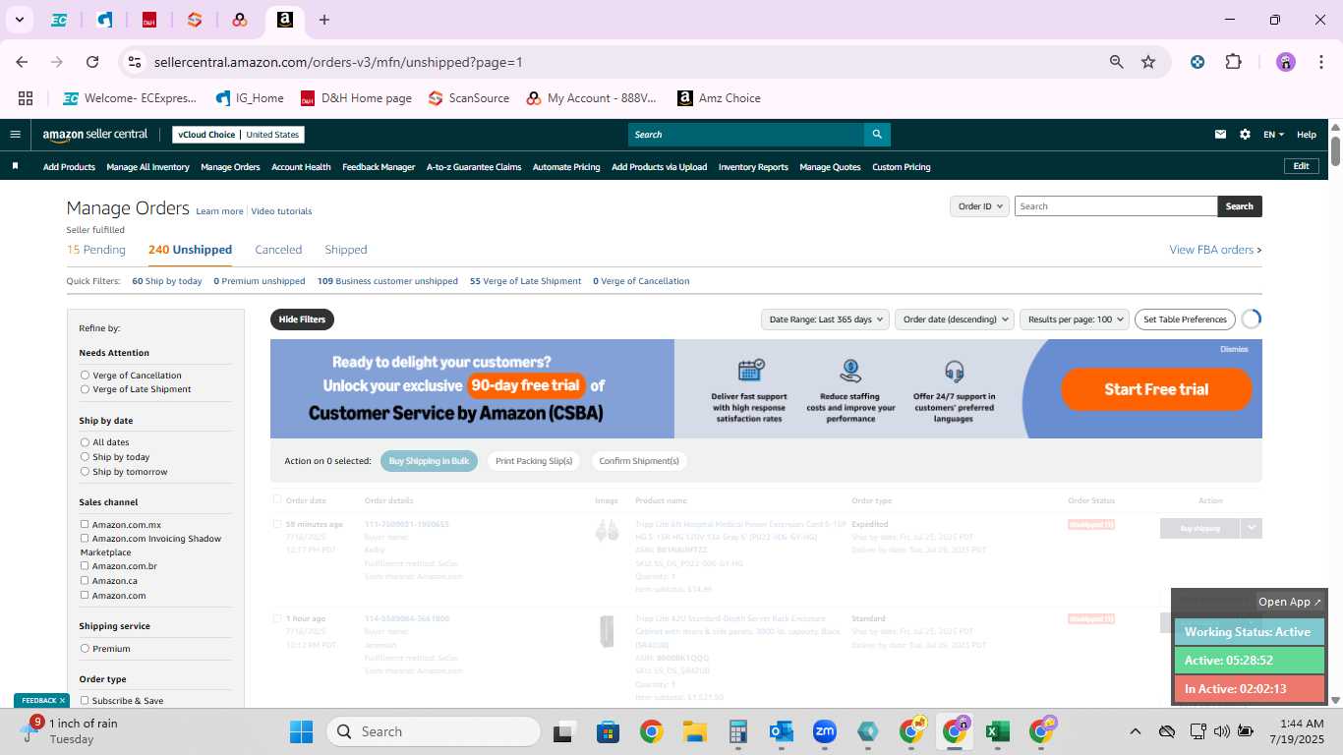Click Print Packing Slip(s)

click(x=534, y=461)
